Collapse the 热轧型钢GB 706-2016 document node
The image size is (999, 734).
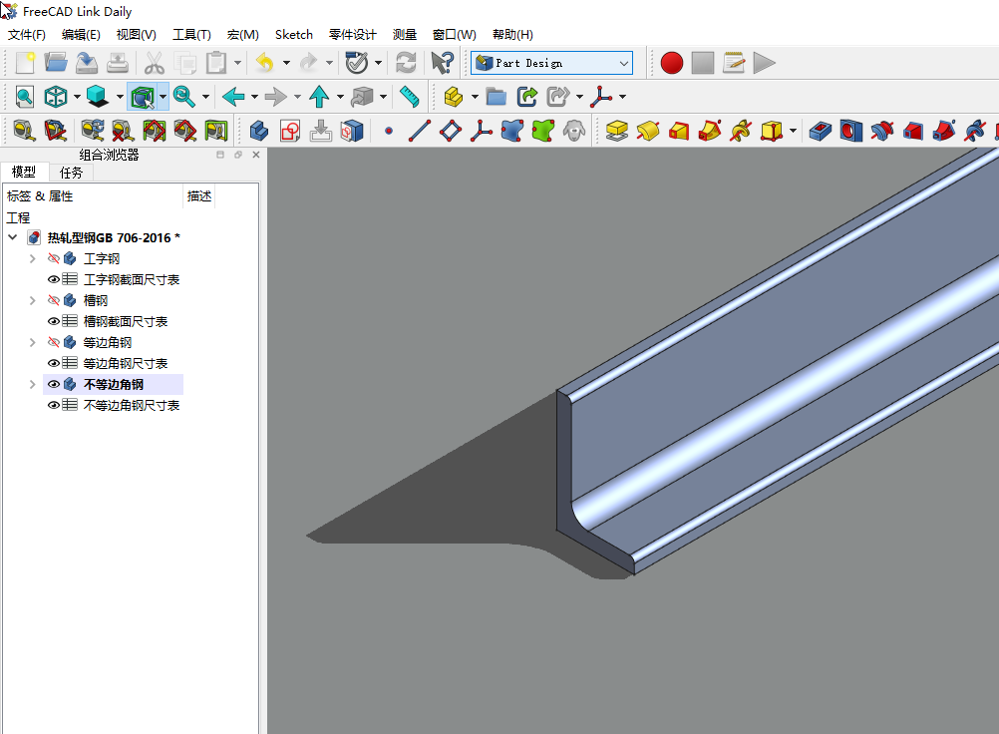click(x=12, y=238)
